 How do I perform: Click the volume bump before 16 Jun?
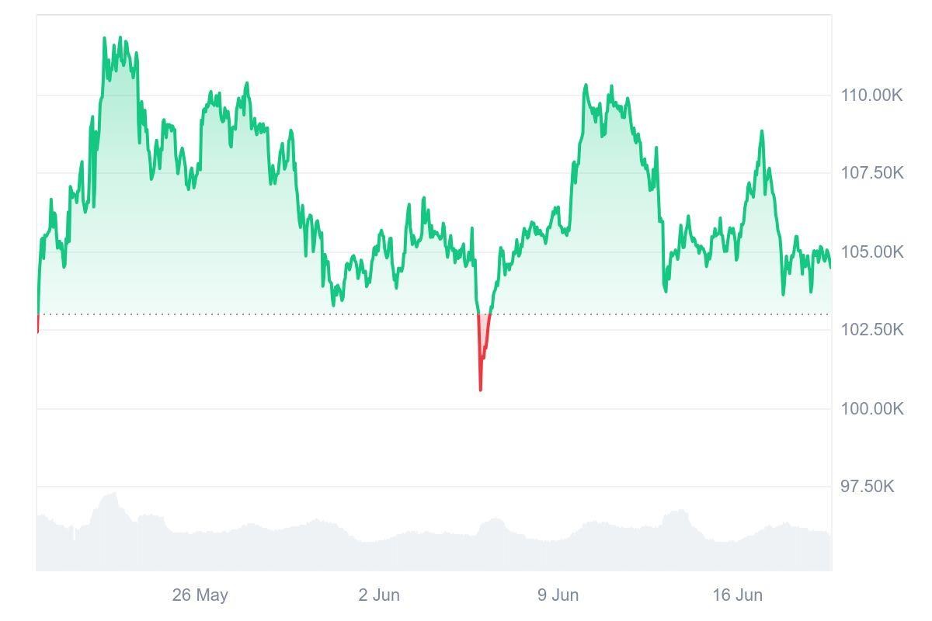tap(678, 512)
